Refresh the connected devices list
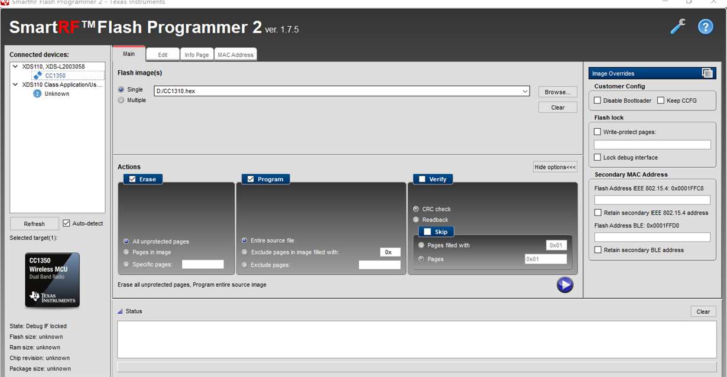Viewport: 727px width, 377px height. 34,224
